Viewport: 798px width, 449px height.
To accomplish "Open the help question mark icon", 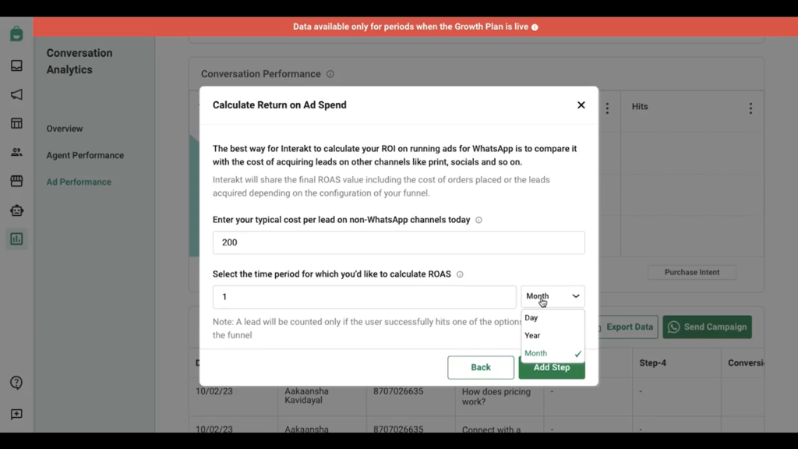I will click(16, 383).
